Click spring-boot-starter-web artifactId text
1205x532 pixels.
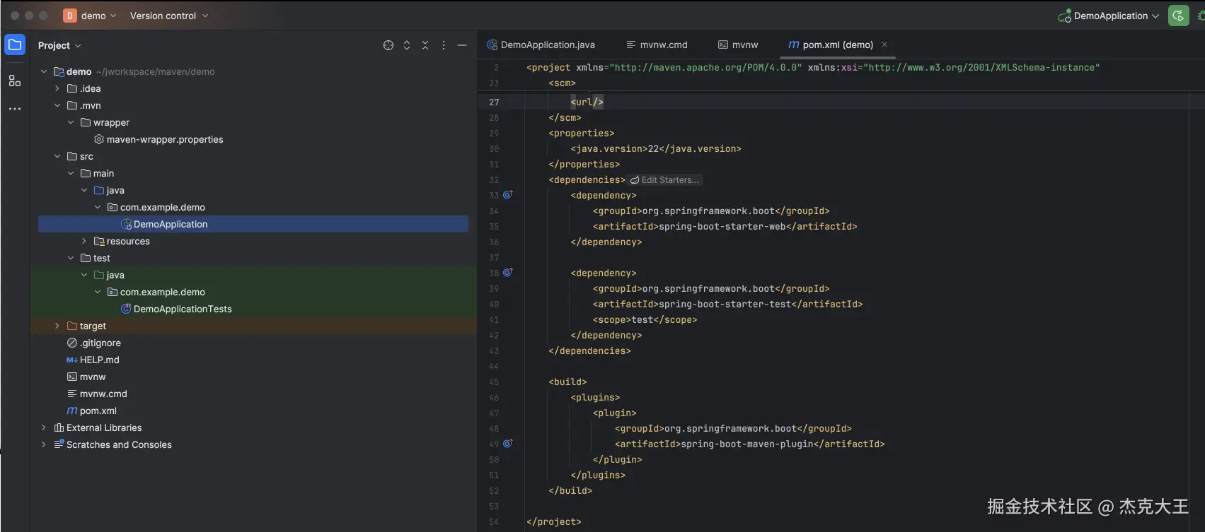coord(722,226)
